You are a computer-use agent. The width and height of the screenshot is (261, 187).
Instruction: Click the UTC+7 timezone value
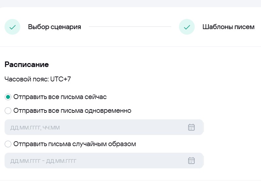click(60, 79)
